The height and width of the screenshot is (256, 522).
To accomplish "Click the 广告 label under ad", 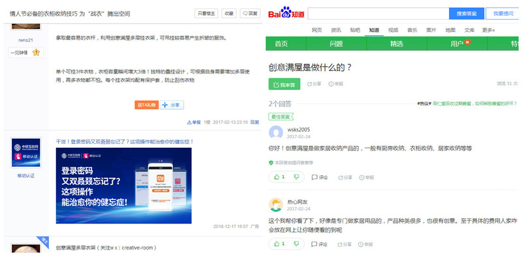I will pyautogui.click(x=254, y=227).
